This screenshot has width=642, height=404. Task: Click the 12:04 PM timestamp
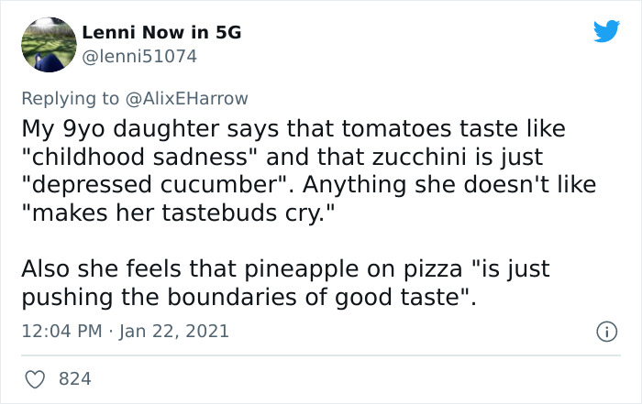tap(60, 330)
